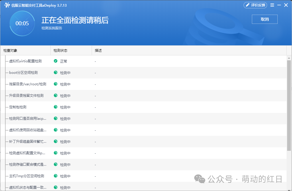Cancel the detection with 取消
The height and width of the screenshot is (191, 292).
(x=264, y=19)
